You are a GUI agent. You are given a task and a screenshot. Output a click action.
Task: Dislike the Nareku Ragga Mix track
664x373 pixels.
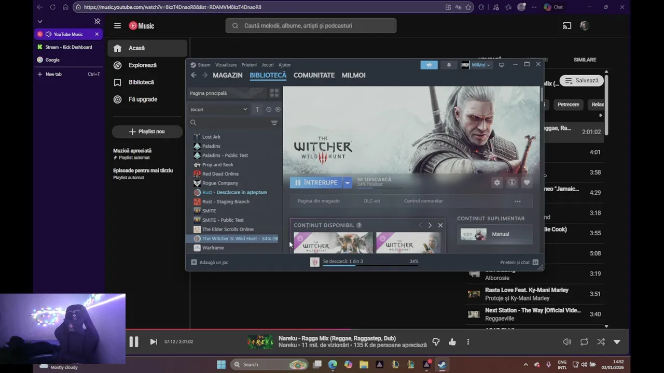tap(436, 342)
